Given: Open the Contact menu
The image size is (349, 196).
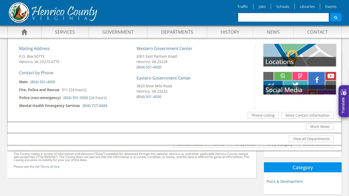Looking at the screenshot, I should point(317,32).
